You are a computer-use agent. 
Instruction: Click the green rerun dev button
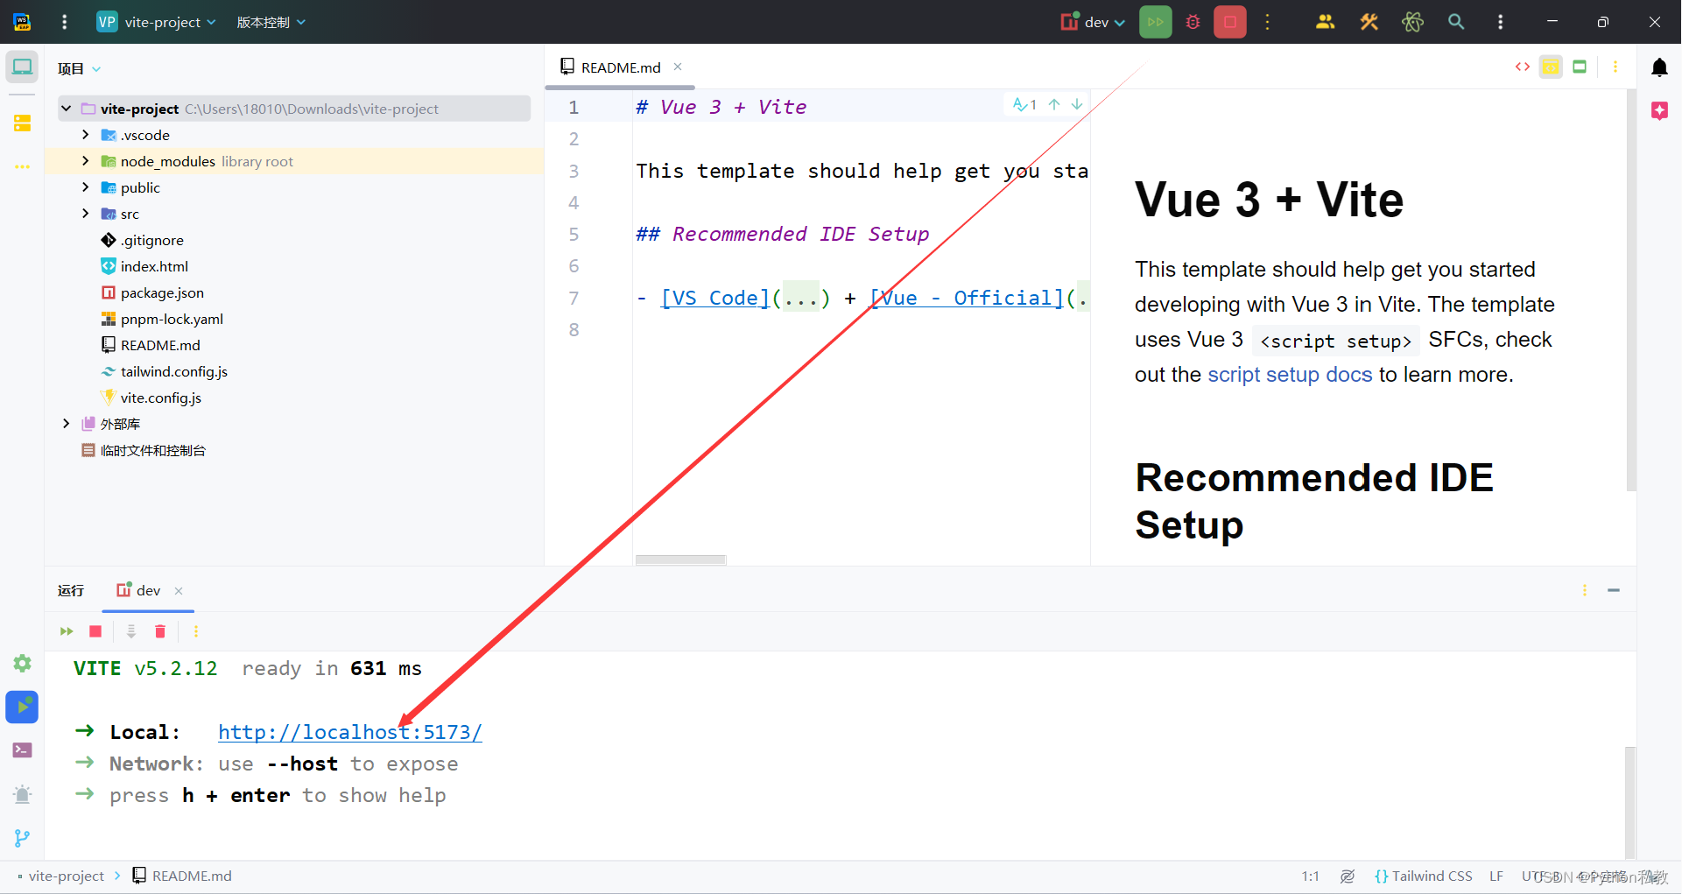pos(1155,22)
